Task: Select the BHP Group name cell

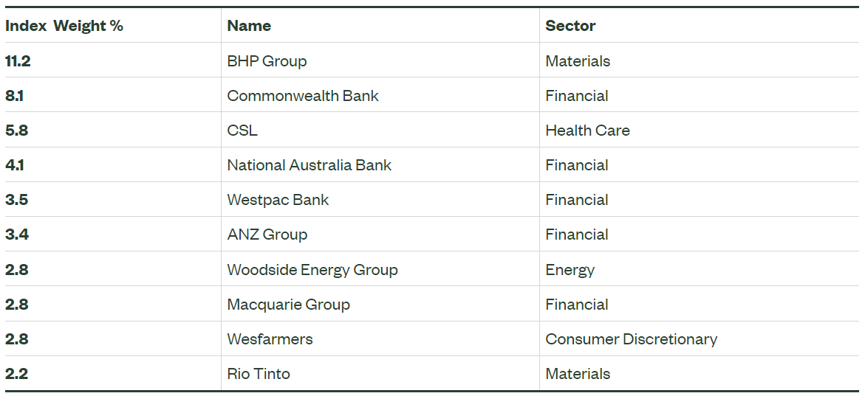Action: (267, 61)
